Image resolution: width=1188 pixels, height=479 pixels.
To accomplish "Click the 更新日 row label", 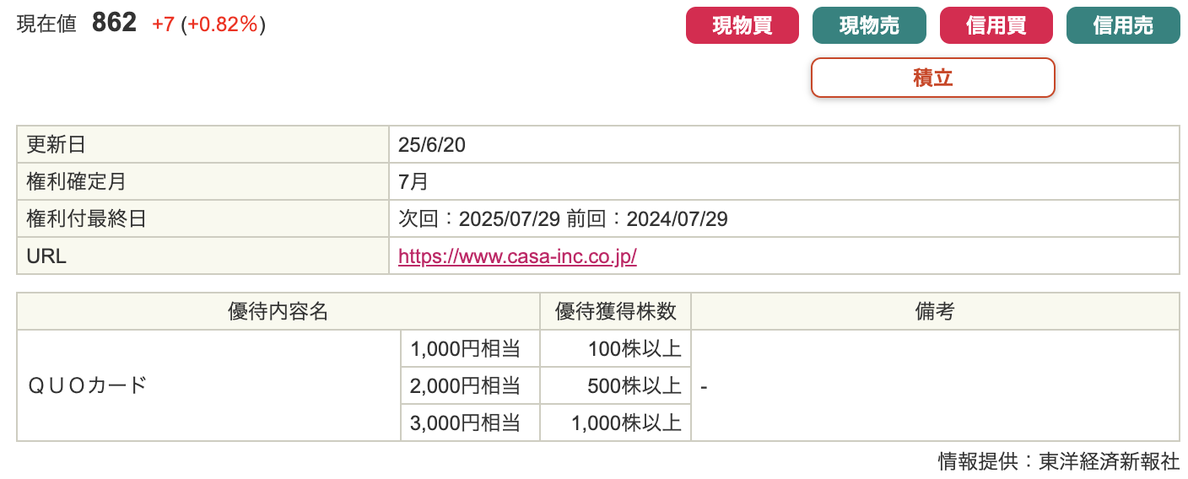I will coord(202,145).
